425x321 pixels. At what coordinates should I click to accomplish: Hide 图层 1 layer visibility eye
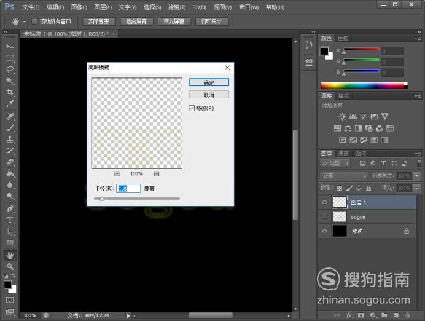click(324, 202)
